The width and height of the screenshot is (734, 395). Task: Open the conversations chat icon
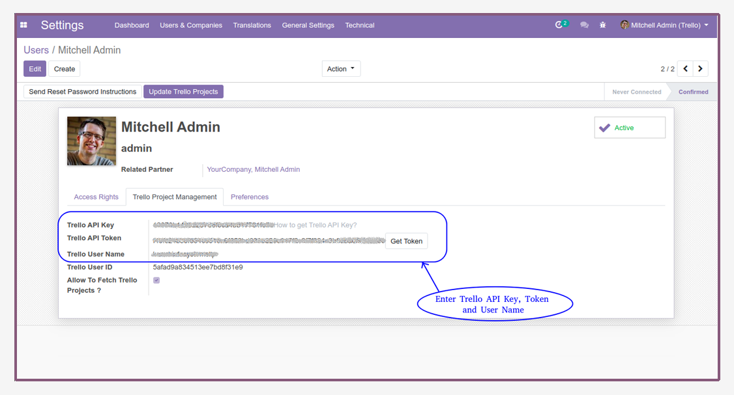584,25
